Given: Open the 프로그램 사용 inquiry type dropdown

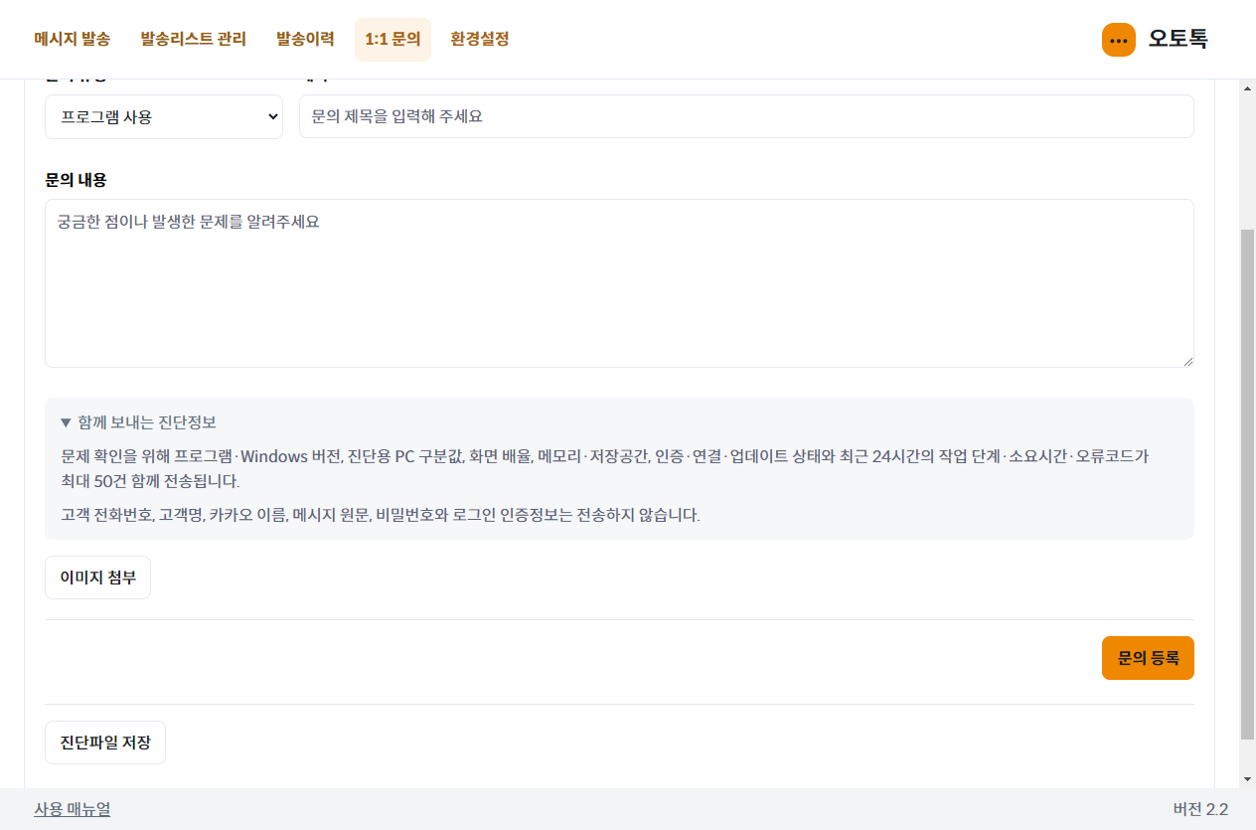Looking at the screenshot, I should tap(164, 116).
